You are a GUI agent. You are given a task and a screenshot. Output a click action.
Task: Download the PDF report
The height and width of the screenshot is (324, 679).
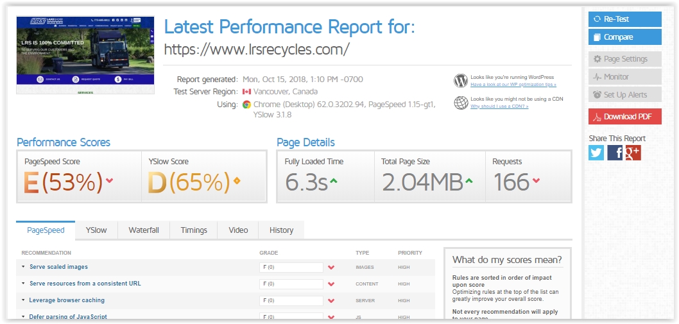coord(624,117)
